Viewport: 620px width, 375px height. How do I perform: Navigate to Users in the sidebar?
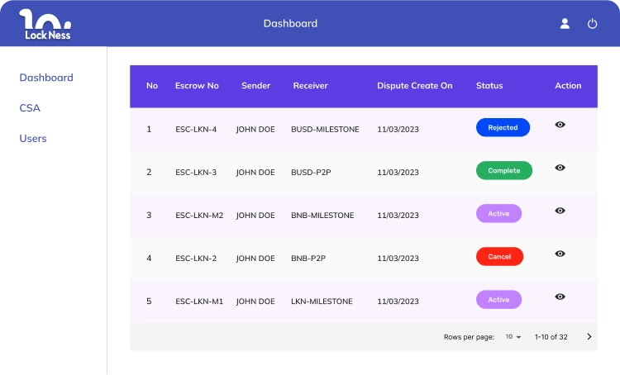(x=33, y=139)
